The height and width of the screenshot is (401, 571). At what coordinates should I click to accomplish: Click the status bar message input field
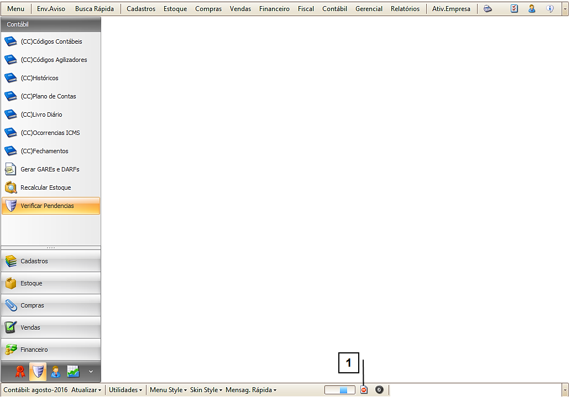click(x=475, y=390)
